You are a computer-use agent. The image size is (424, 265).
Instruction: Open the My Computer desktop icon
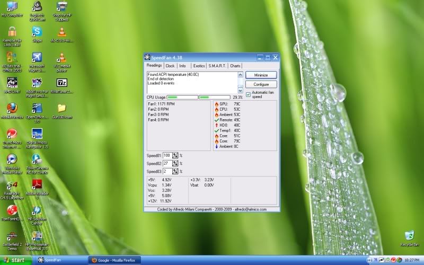12,9
